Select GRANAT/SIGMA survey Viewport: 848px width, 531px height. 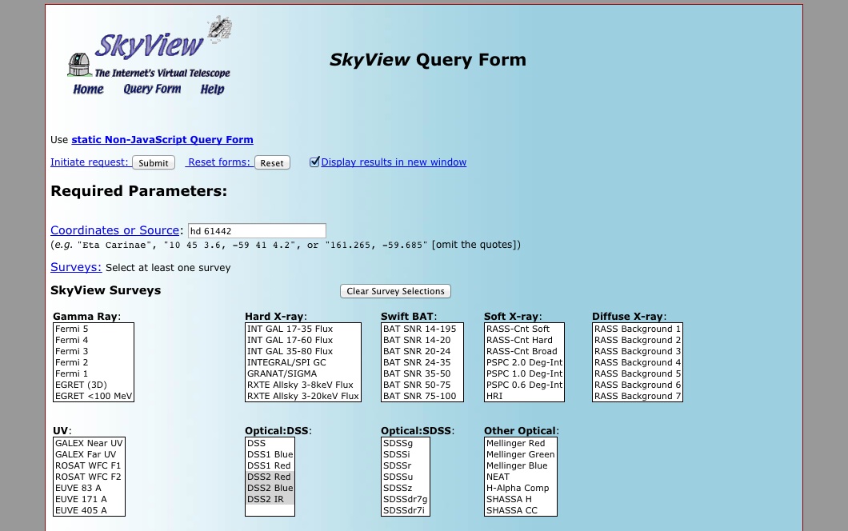click(x=303, y=373)
